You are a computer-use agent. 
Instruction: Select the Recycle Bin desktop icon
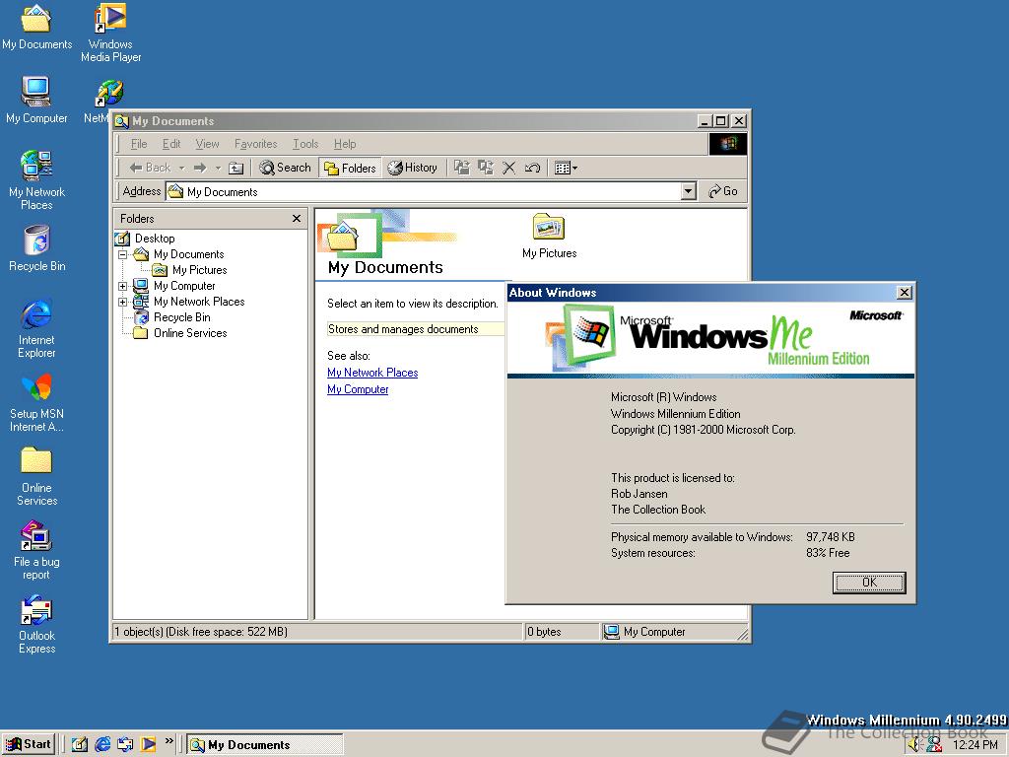pyautogui.click(x=36, y=247)
